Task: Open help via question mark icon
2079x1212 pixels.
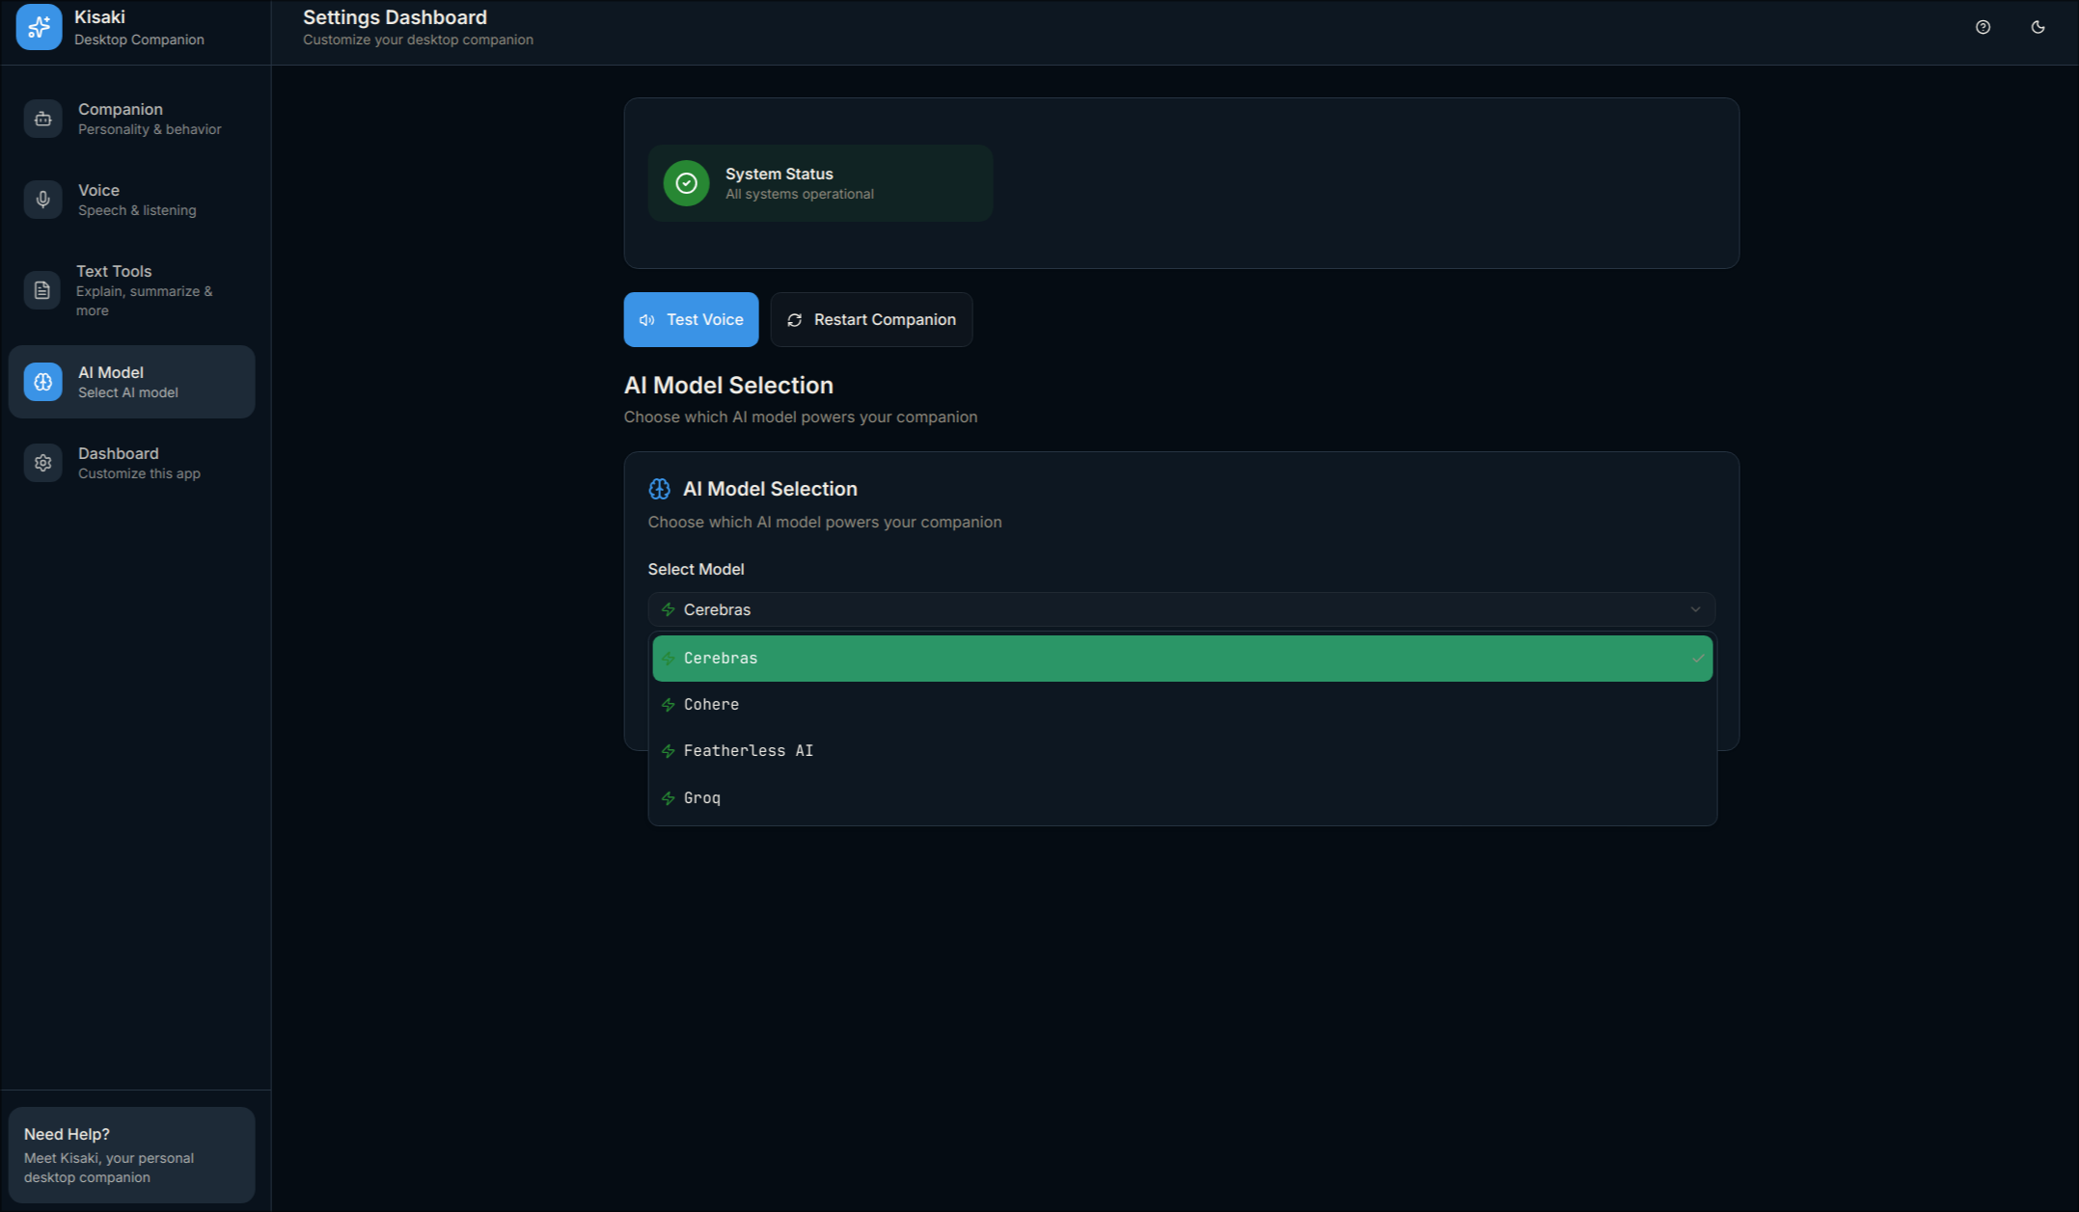Action: pyautogui.click(x=1983, y=27)
